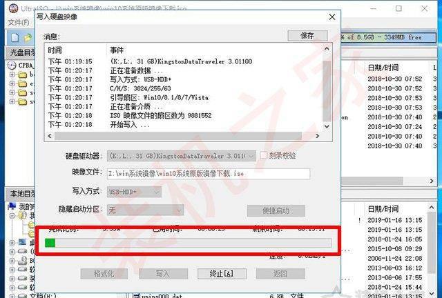This screenshot has width=442, height=298.
Task: Click the message list horizontal scrollbar thumb
Action: tap(178, 136)
